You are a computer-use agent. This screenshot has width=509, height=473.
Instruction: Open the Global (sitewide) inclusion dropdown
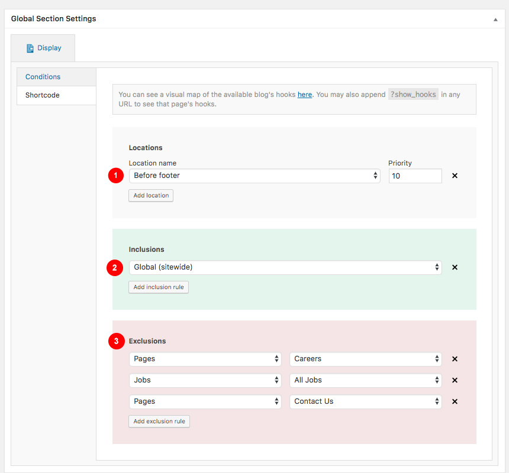point(285,267)
